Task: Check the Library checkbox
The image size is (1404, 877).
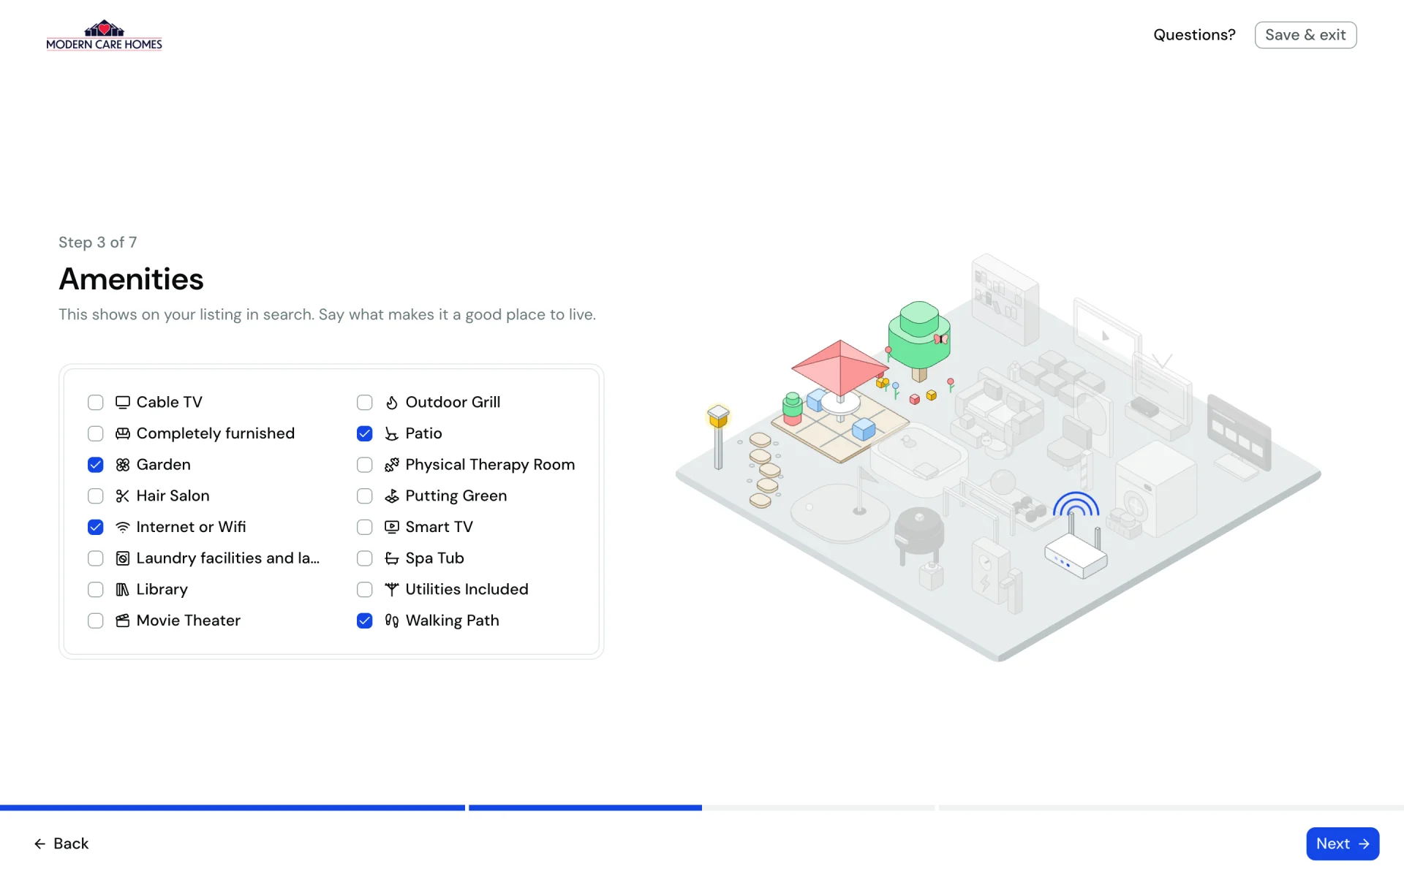Action: (x=96, y=590)
